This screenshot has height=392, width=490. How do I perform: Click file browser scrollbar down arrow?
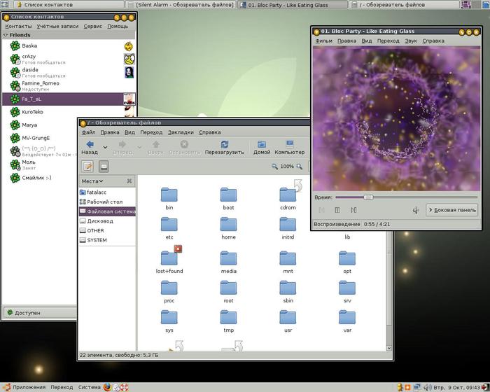pos(389,348)
